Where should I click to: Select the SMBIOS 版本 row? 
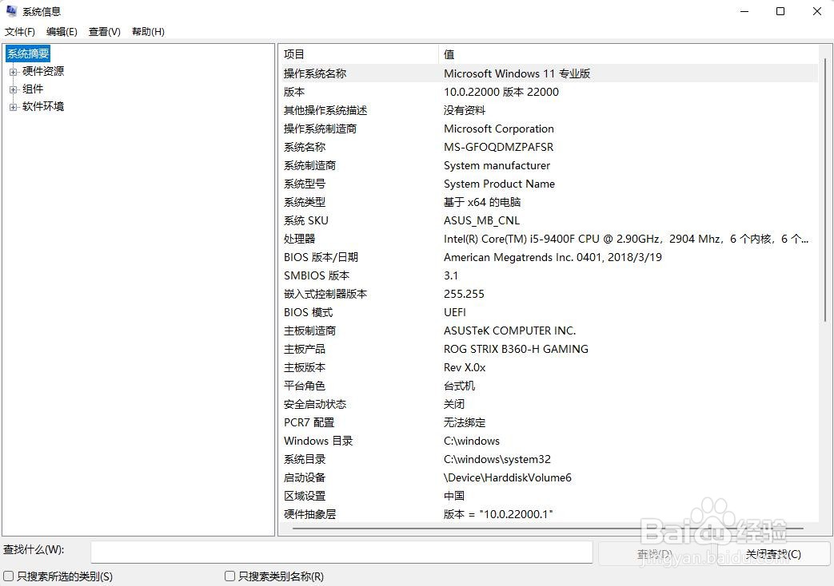[x=549, y=275]
